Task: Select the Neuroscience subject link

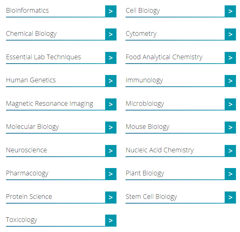Action: click(26, 150)
